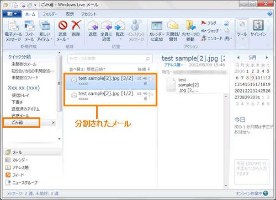Switch to the View tab
276x200 pixels.
[70, 14]
